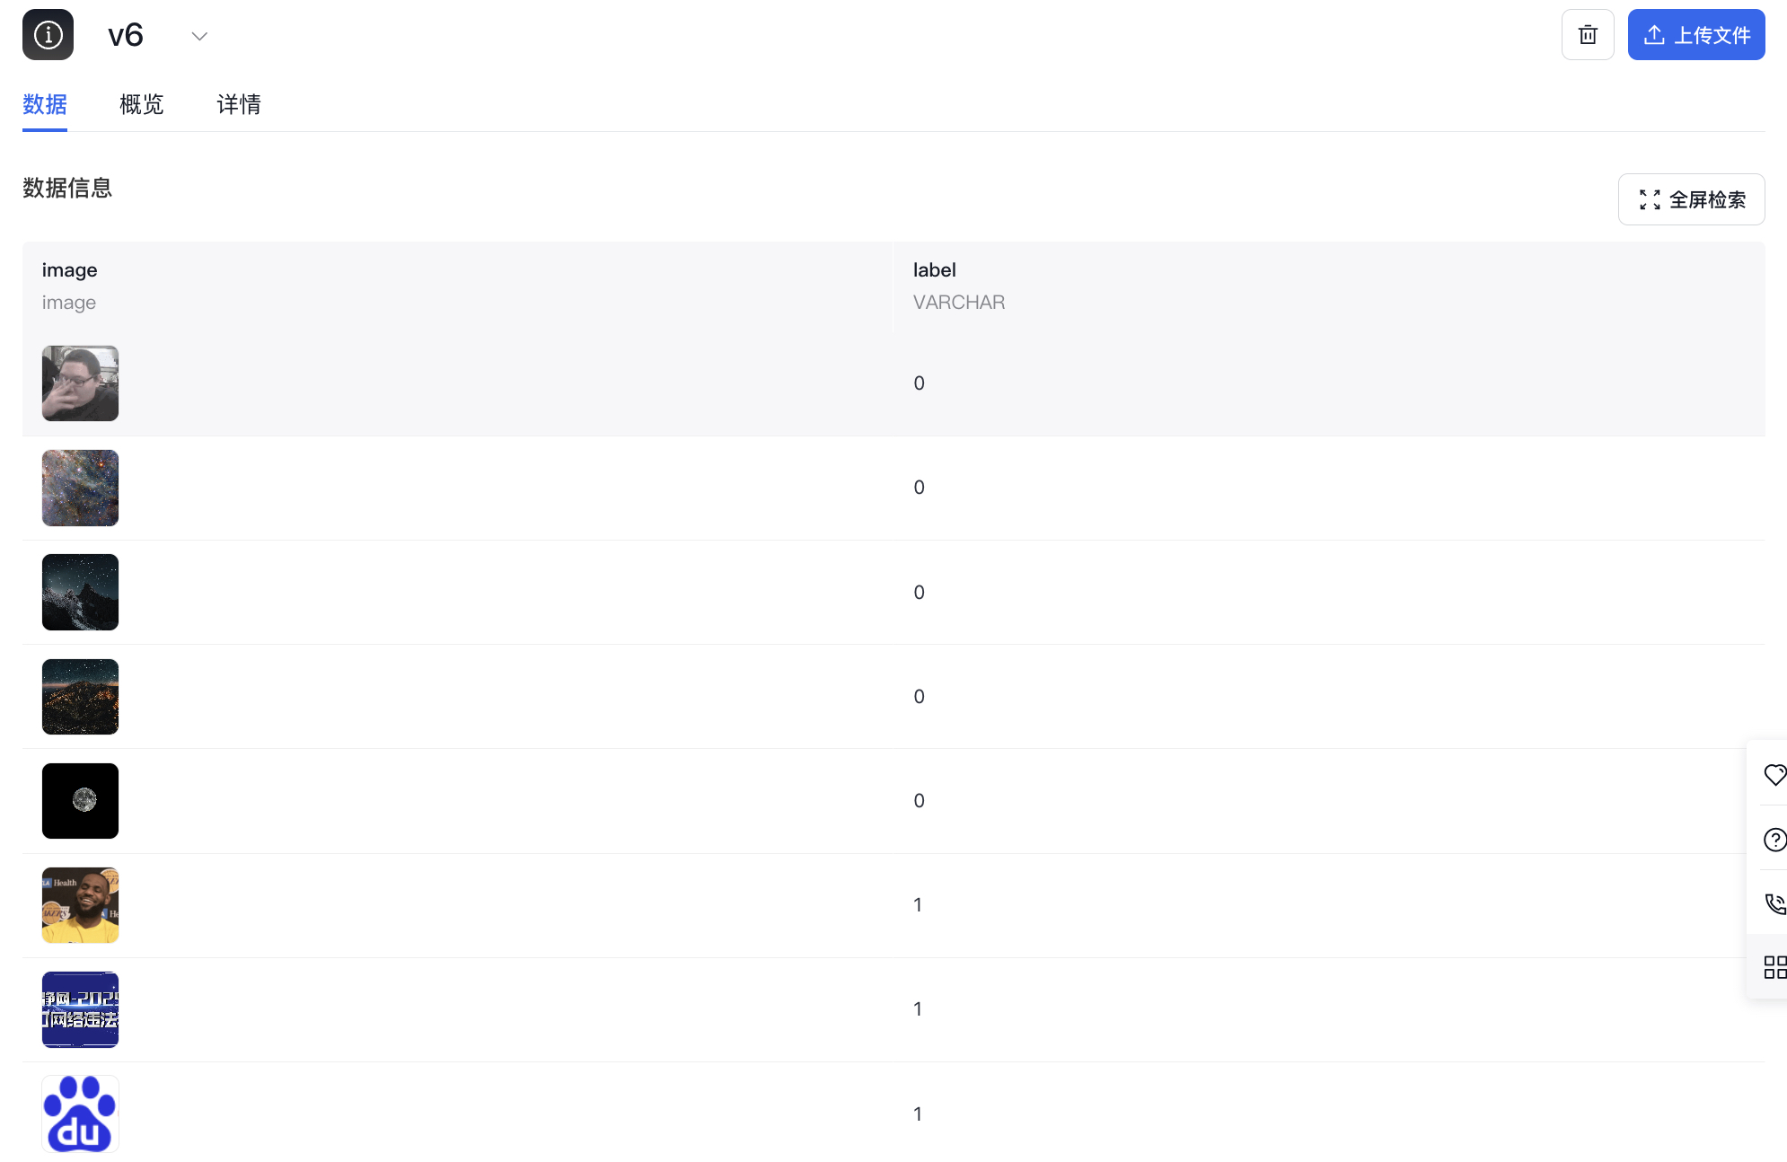Viewport: 1787px width, 1162px height.
Task: Click the 全屏检索 button
Action: click(x=1692, y=199)
